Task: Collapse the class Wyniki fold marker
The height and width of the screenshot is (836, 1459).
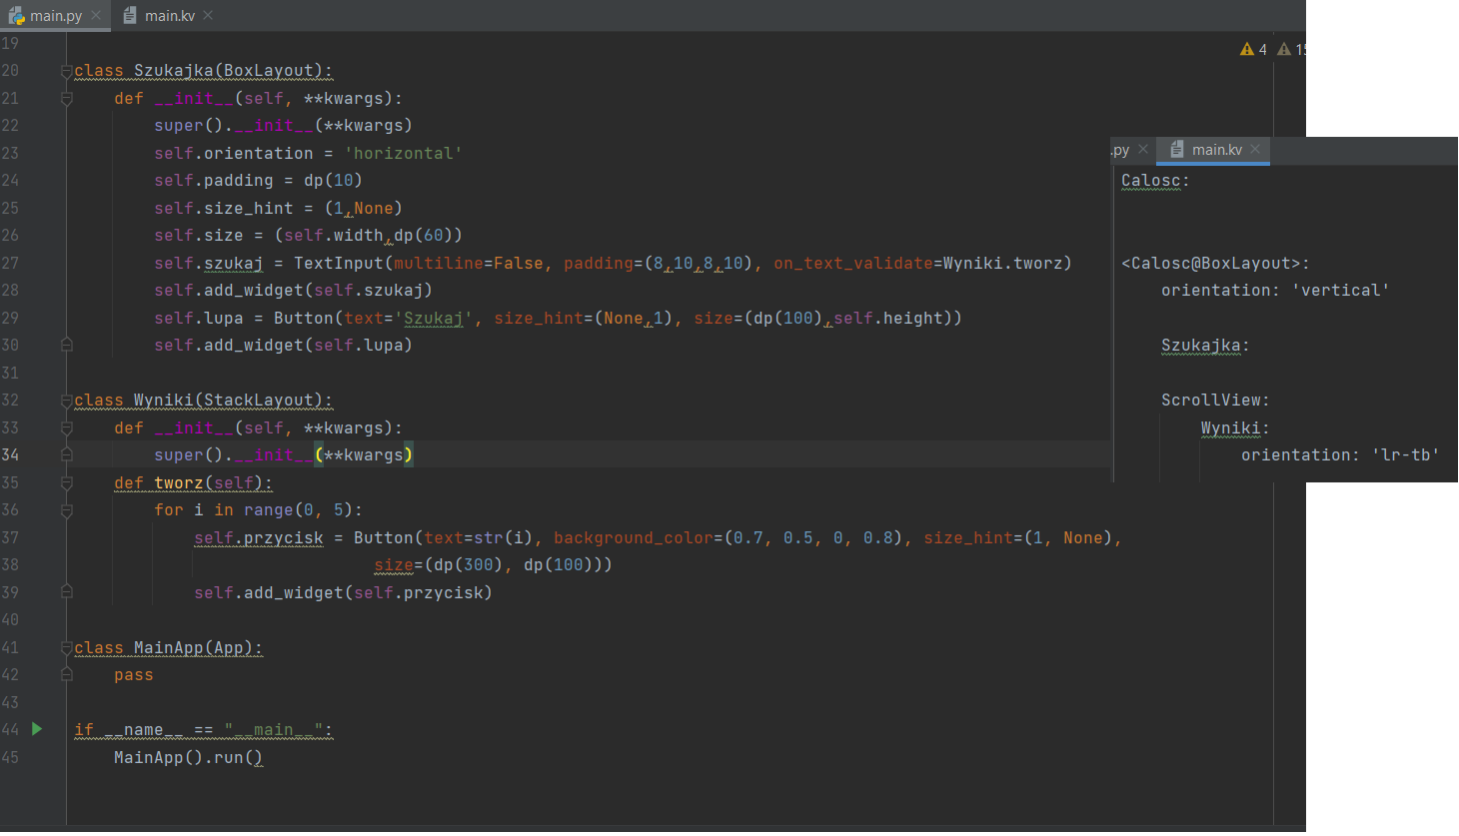Action: [67, 401]
